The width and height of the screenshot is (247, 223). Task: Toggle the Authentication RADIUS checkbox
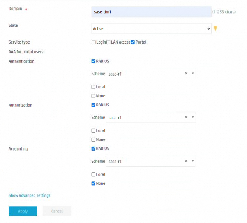tap(93, 61)
